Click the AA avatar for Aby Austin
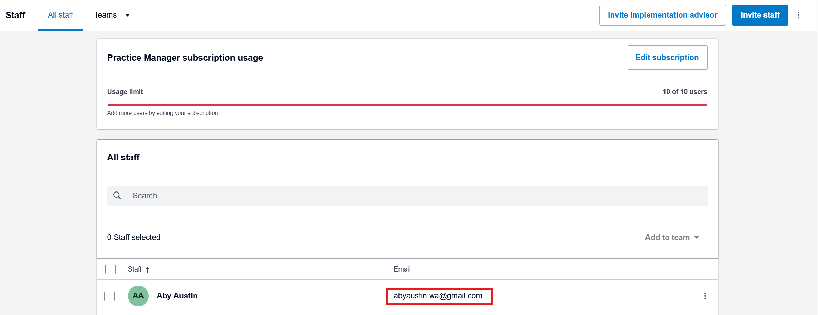The width and height of the screenshot is (818, 315). [x=138, y=296]
